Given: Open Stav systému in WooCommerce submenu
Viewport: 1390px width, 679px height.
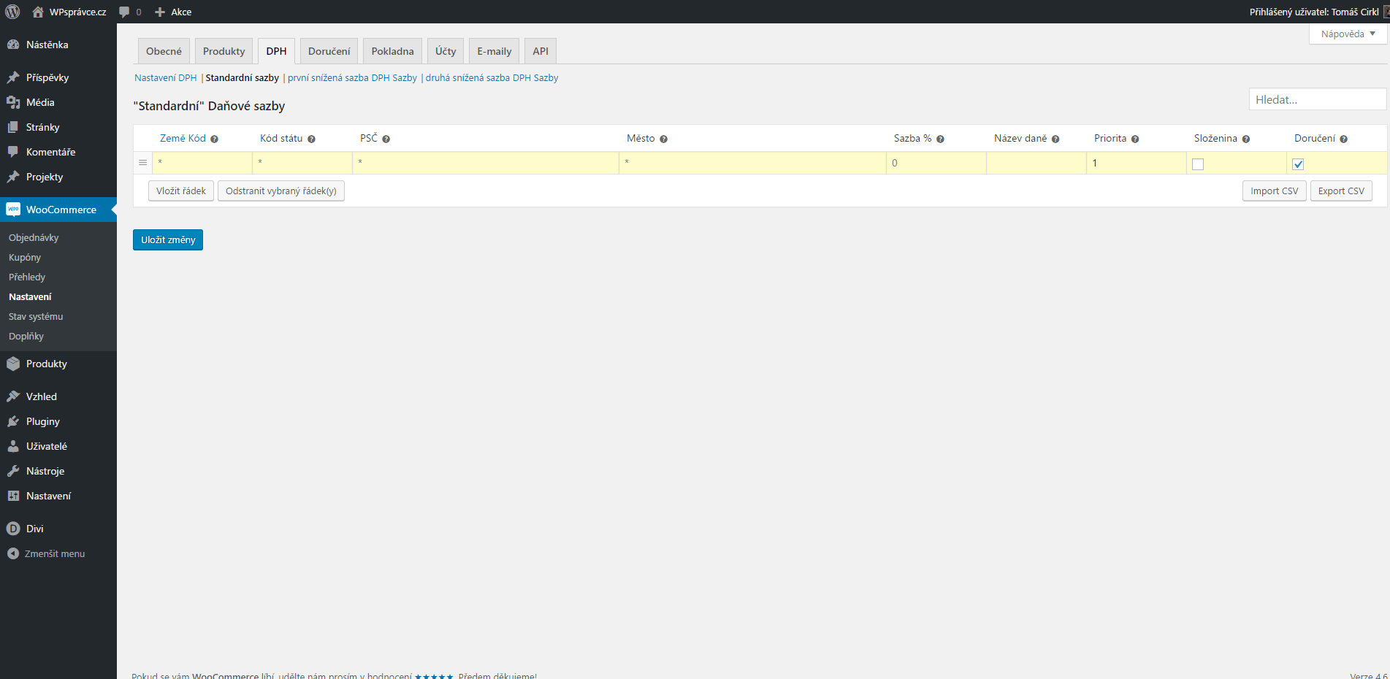Looking at the screenshot, I should tap(36, 316).
